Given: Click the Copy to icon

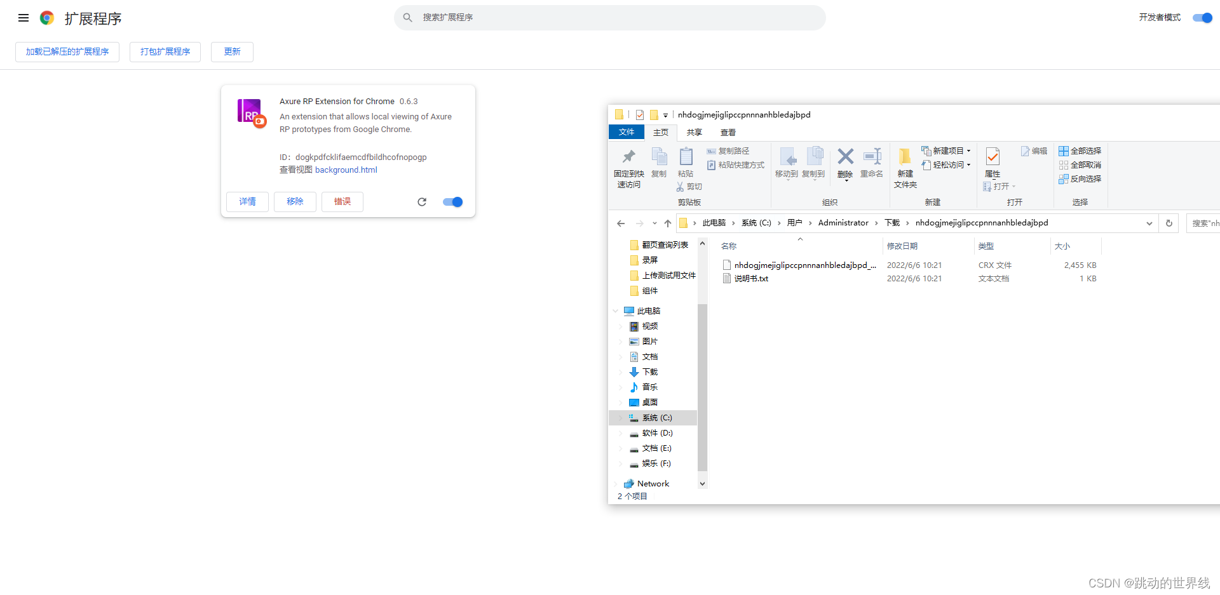Looking at the screenshot, I should click(x=813, y=163).
